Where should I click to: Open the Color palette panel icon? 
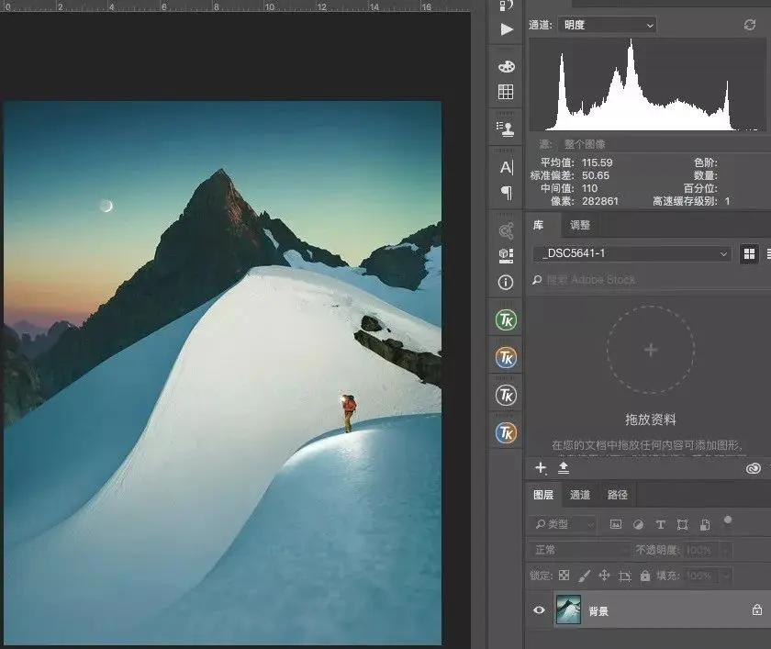pyautogui.click(x=506, y=66)
